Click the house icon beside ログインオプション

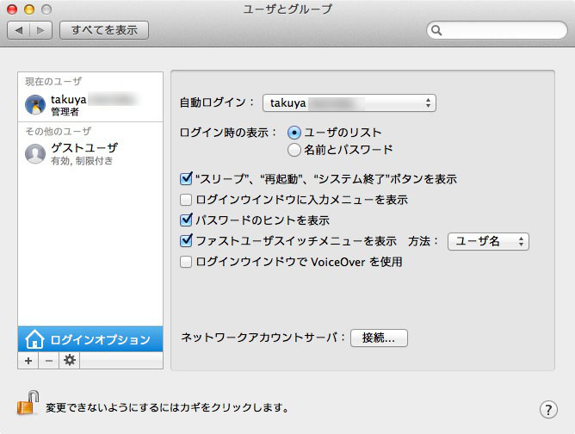pos(34,338)
